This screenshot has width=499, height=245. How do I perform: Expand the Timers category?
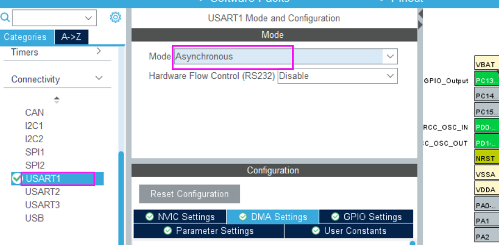coord(98,51)
